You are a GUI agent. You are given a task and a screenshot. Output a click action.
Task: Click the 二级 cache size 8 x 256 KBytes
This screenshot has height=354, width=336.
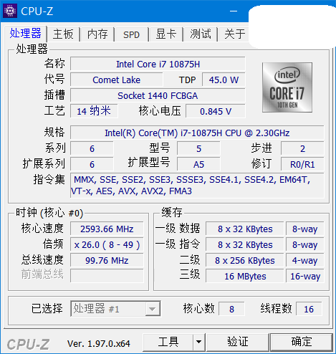coord(245,260)
